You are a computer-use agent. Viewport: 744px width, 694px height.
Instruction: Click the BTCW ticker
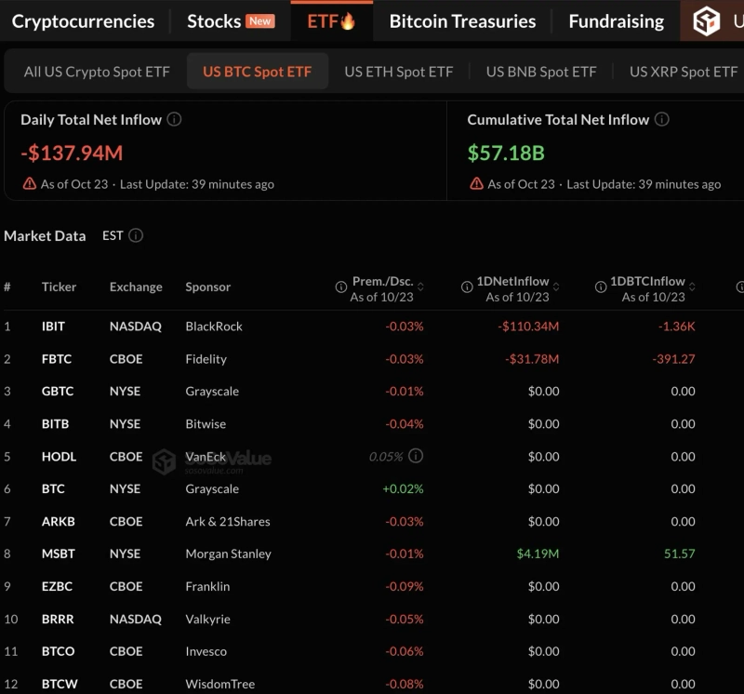click(x=60, y=684)
